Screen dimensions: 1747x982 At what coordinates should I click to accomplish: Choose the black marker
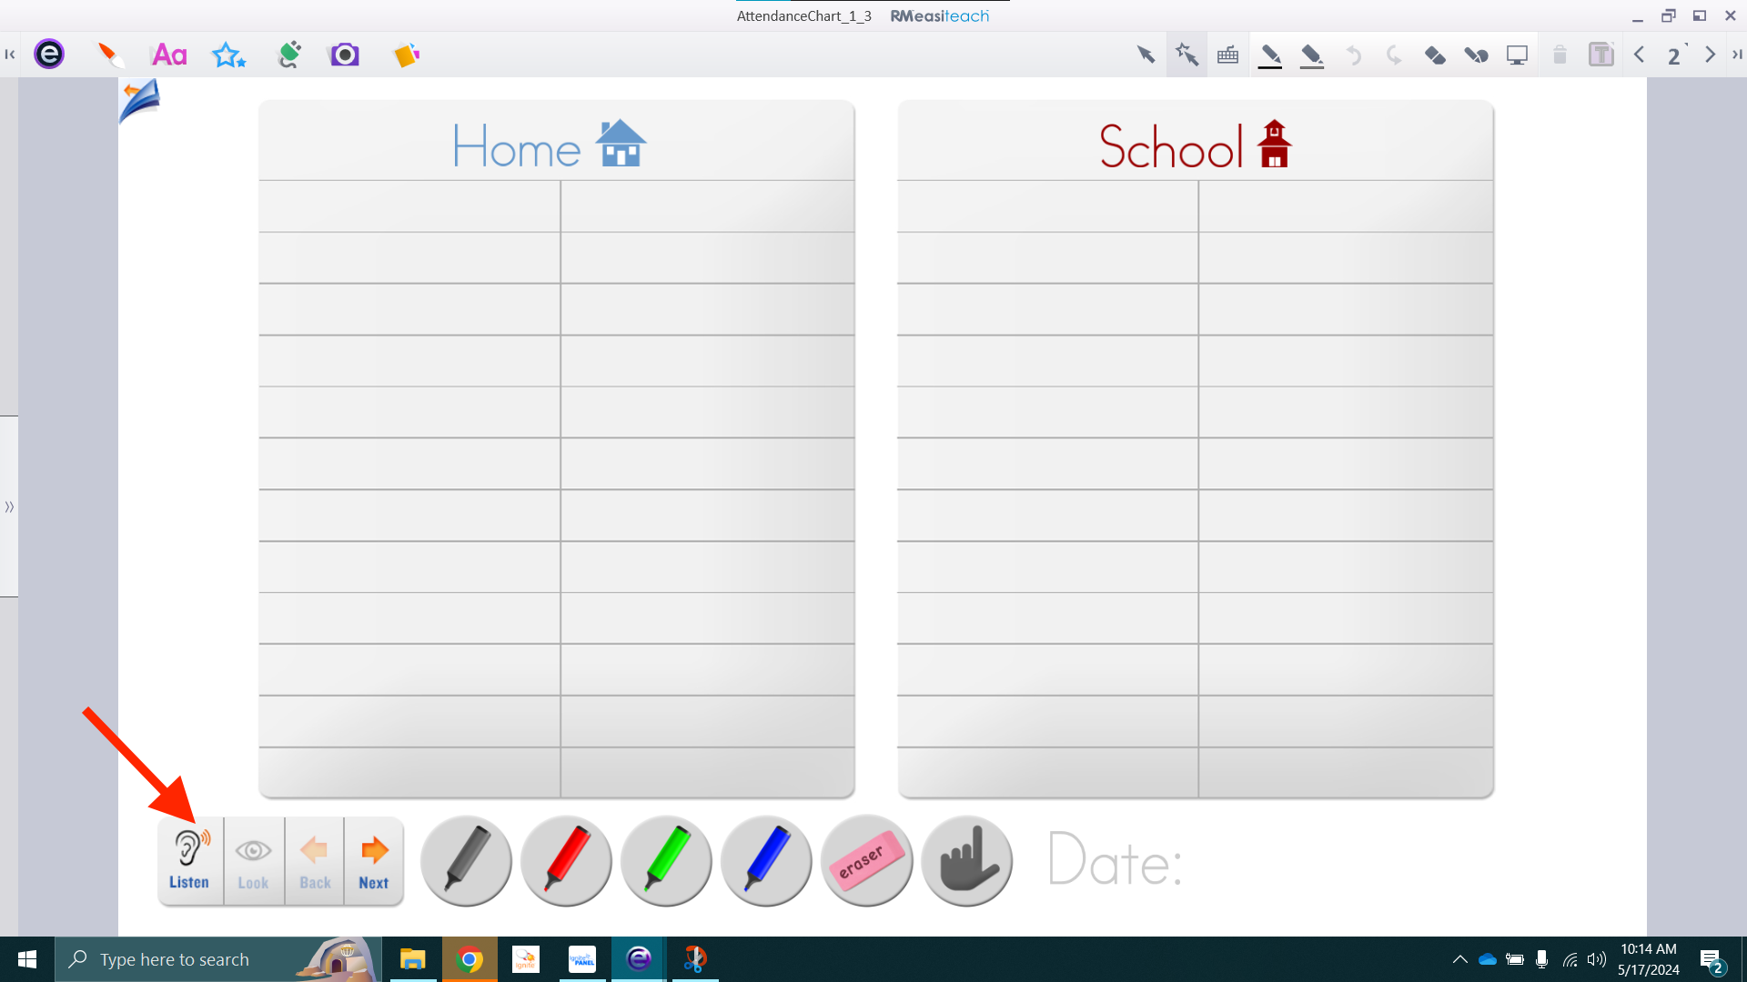466,860
